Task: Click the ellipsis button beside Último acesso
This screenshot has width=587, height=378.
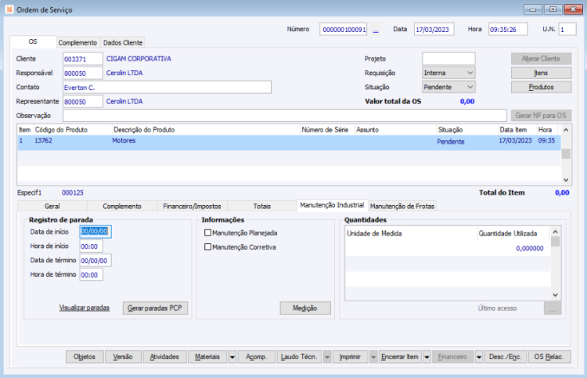Action: point(553,308)
